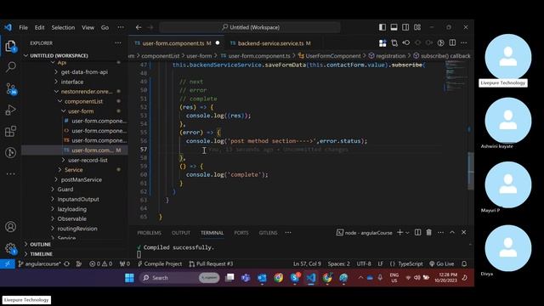Open the Search view in activity bar

click(11, 66)
